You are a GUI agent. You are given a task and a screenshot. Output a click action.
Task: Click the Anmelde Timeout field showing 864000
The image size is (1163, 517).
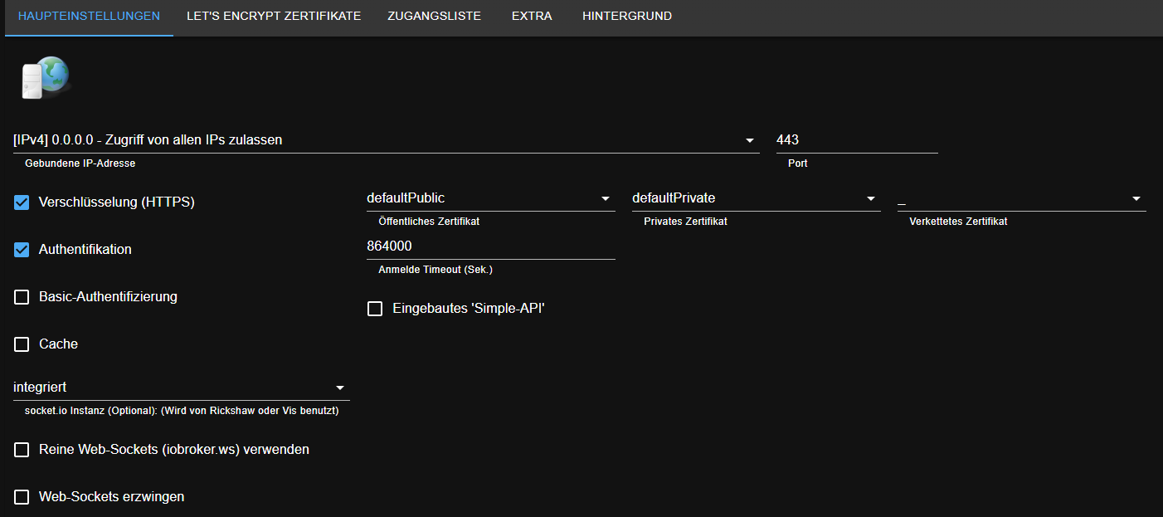pyautogui.click(x=491, y=246)
